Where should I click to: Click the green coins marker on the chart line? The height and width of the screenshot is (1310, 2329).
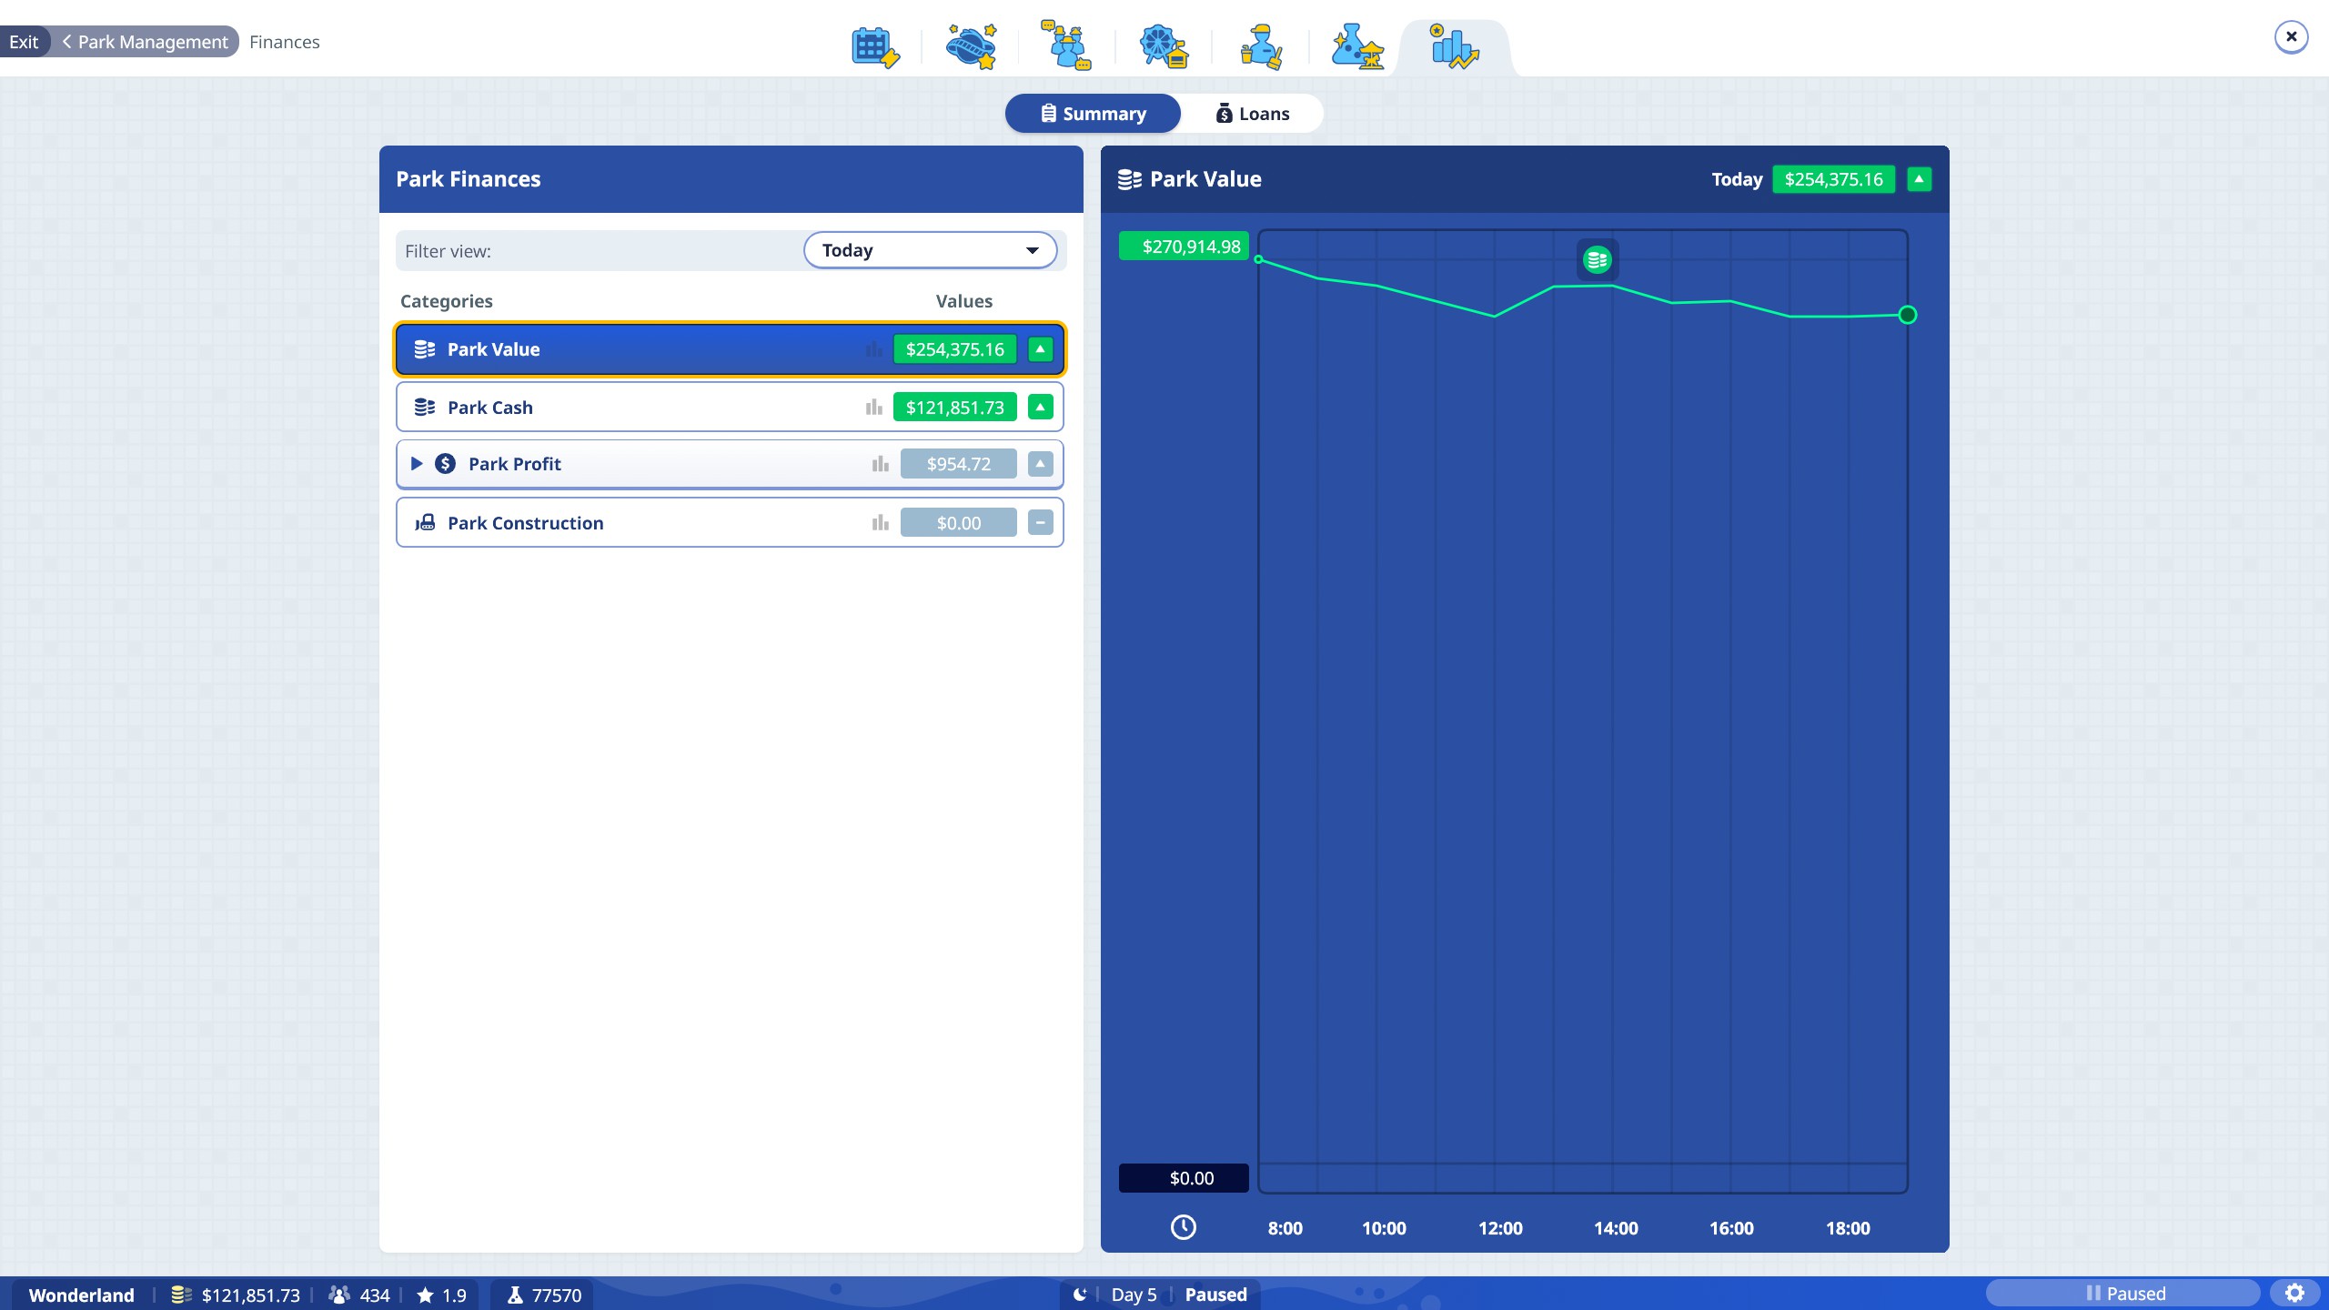click(x=1597, y=260)
